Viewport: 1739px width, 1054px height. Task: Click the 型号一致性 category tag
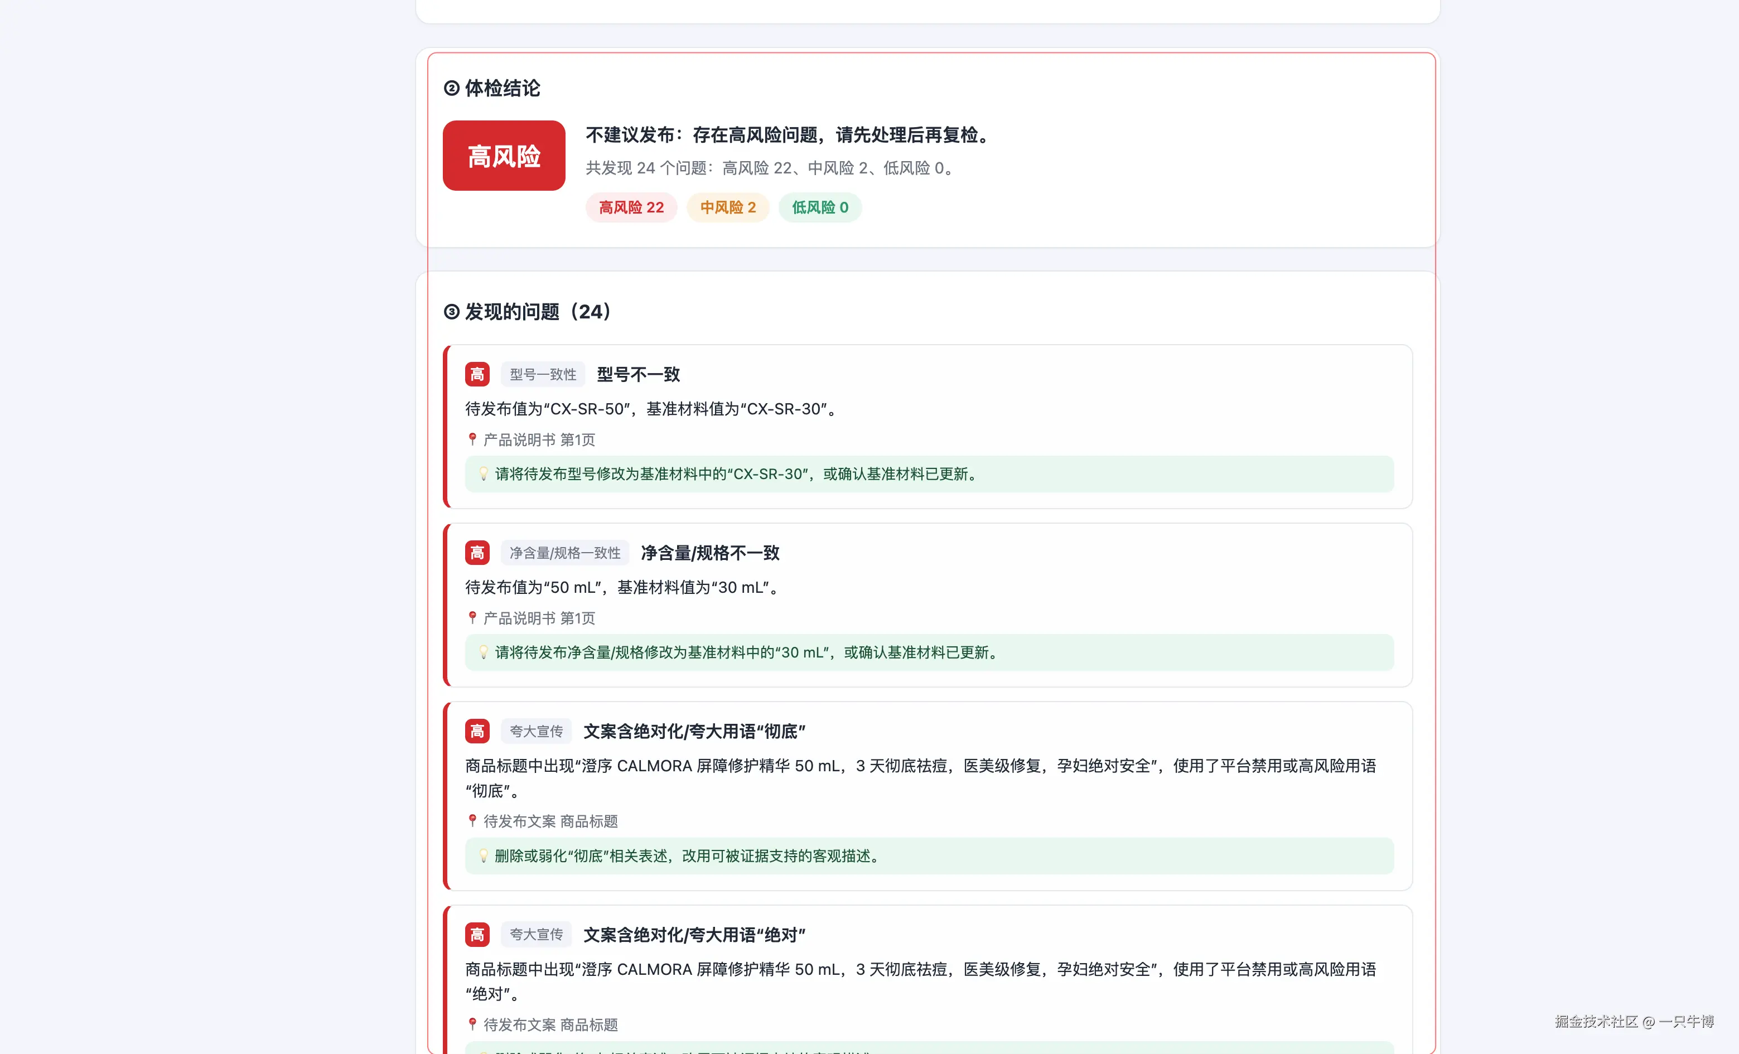tap(543, 374)
